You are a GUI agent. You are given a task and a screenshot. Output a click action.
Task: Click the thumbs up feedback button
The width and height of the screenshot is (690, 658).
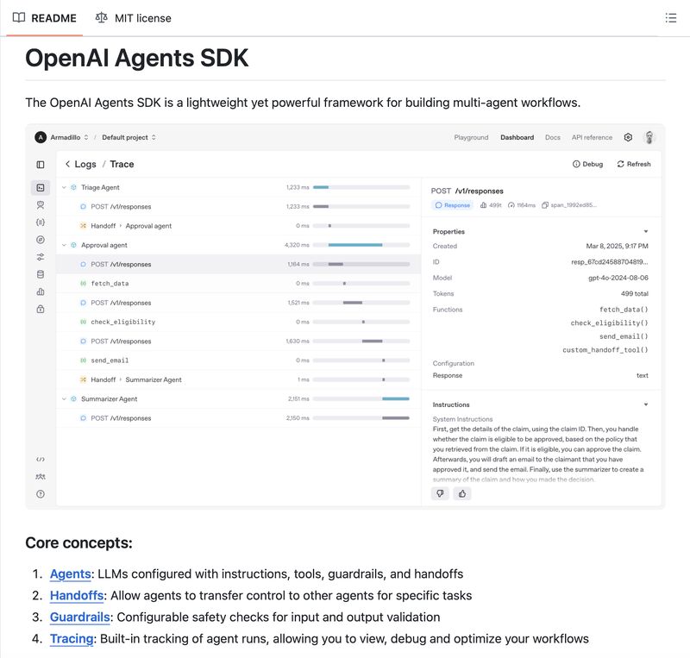(462, 493)
